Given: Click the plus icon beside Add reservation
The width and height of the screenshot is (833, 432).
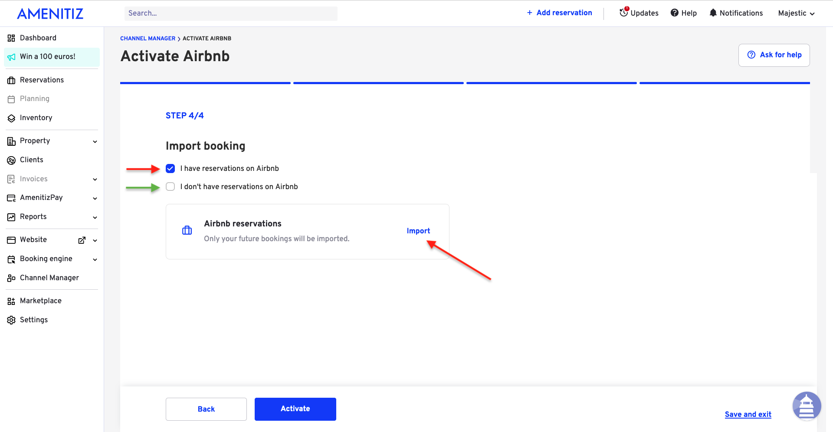Looking at the screenshot, I should point(530,13).
